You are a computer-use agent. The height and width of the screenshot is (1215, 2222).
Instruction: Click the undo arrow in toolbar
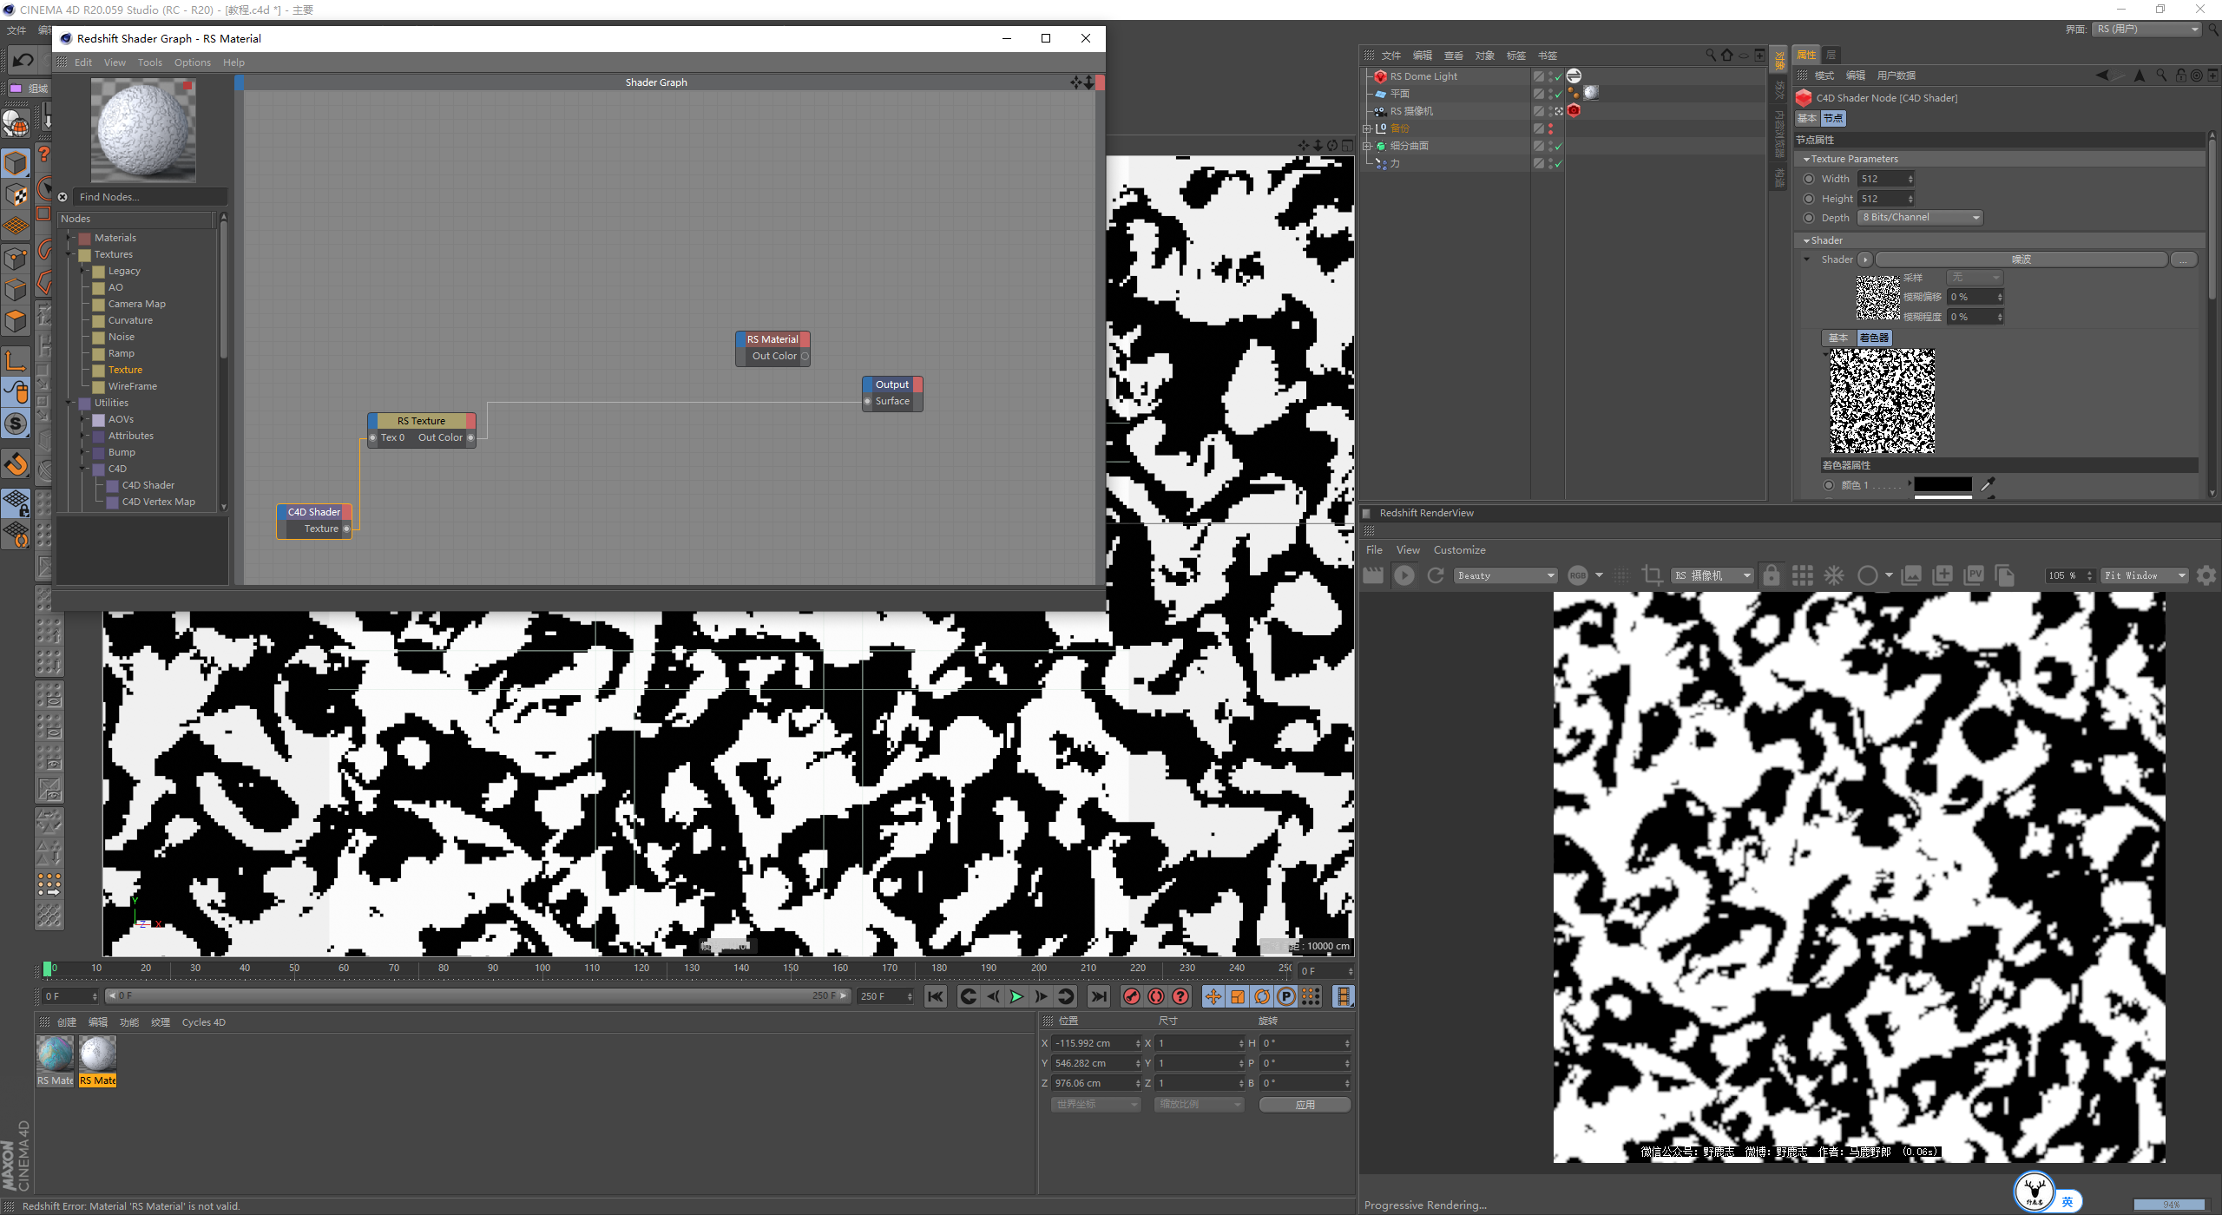coord(23,60)
